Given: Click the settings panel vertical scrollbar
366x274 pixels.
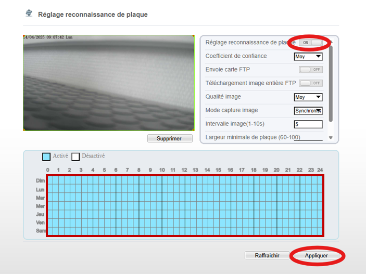Looking at the screenshot, I should (331, 84).
